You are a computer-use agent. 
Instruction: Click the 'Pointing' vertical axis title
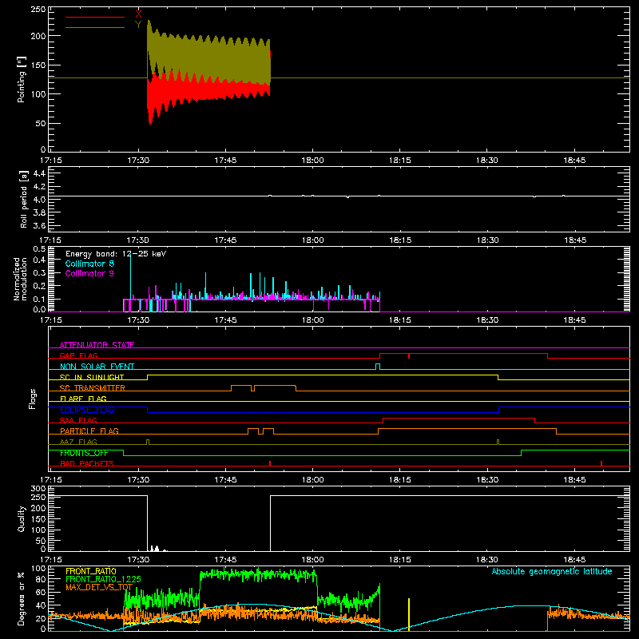pyautogui.click(x=22, y=79)
